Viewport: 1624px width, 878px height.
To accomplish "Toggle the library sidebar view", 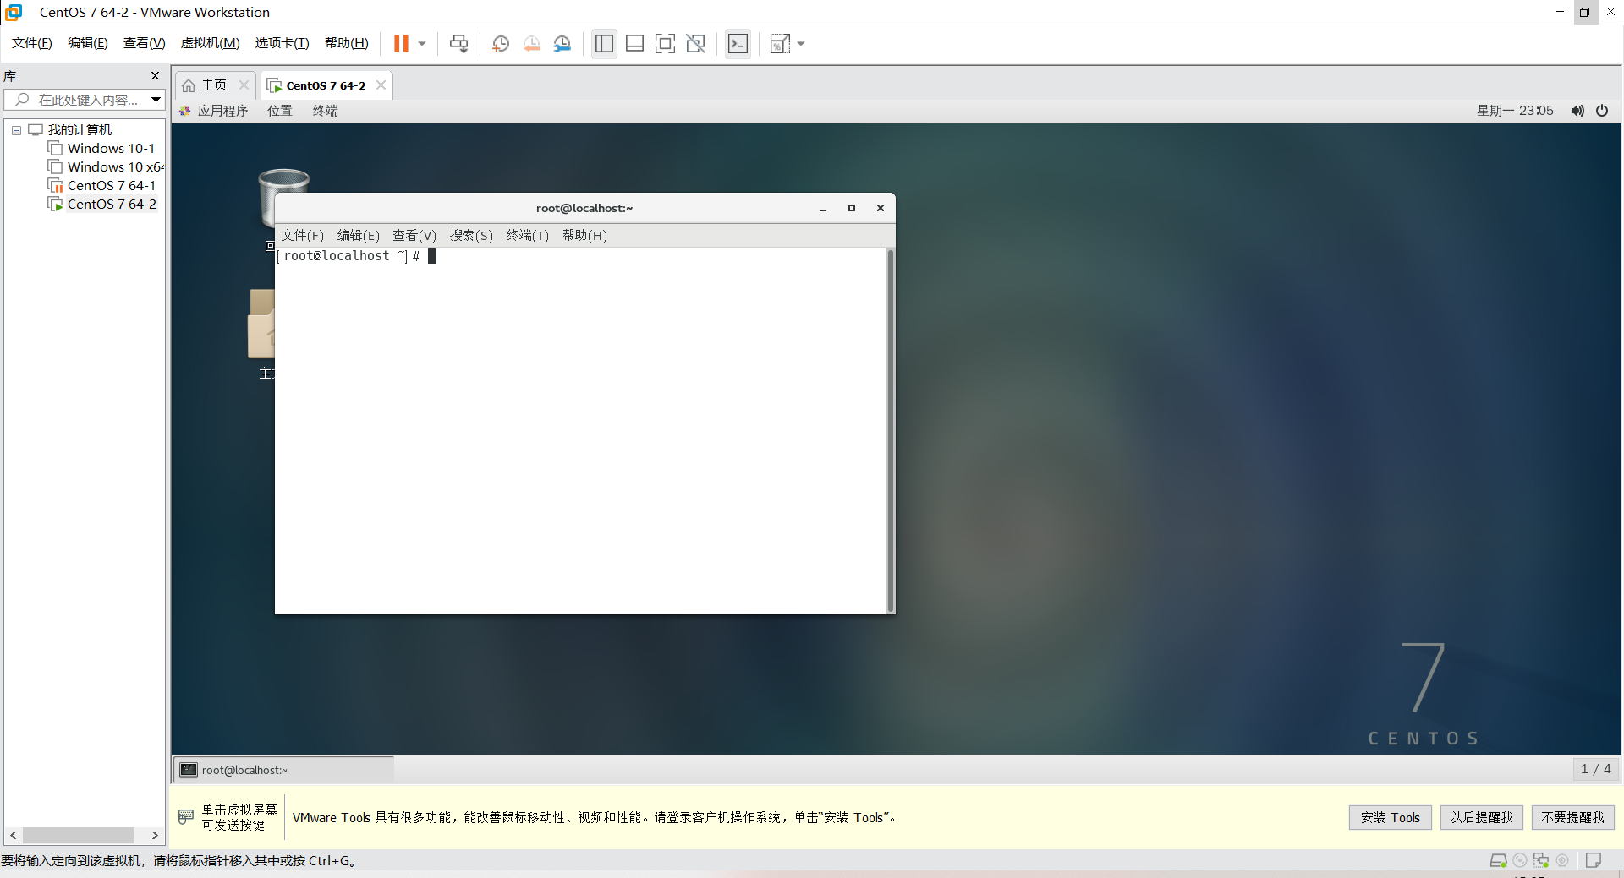I will (604, 43).
